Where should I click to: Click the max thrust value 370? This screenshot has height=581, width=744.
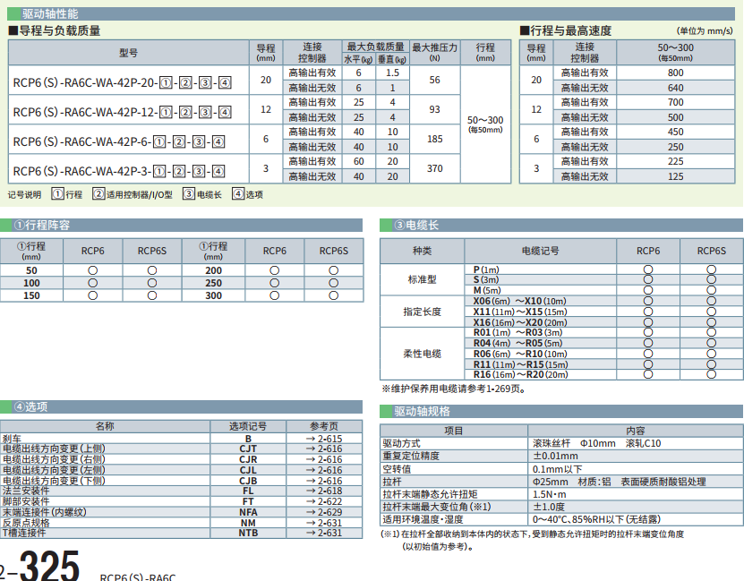[x=434, y=168]
